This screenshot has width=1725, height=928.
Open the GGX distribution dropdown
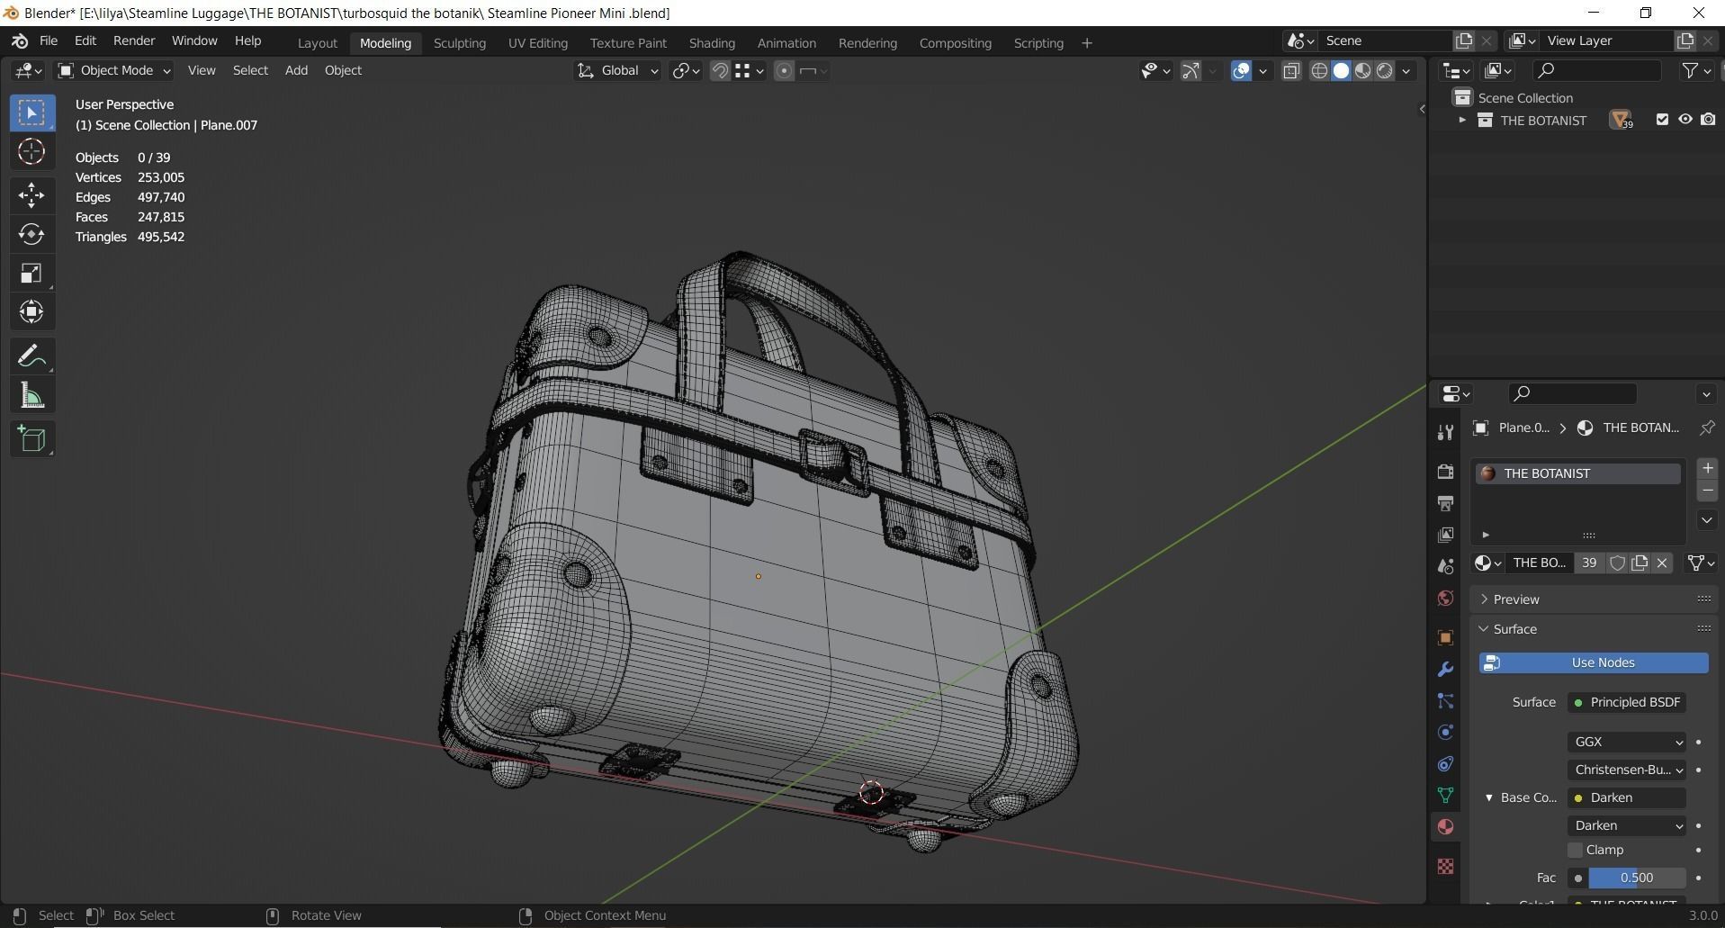coord(1627,742)
